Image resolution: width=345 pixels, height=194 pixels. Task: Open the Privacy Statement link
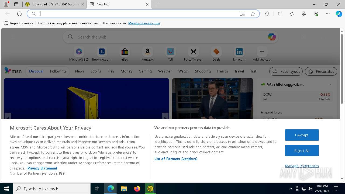[42, 168]
